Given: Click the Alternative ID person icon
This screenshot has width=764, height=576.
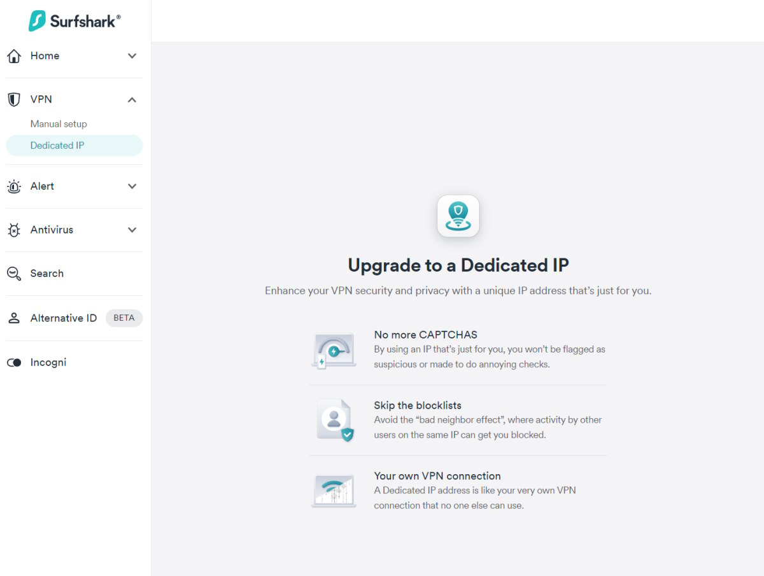Looking at the screenshot, I should click(14, 318).
